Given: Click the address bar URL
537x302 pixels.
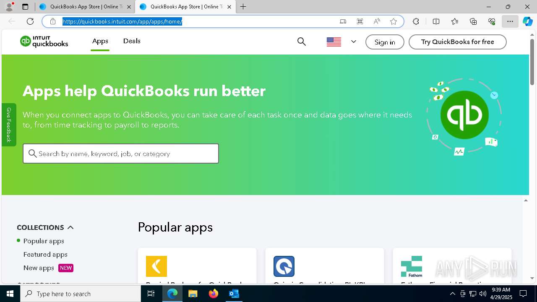Looking at the screenshot, I should (x=123, y=21).
